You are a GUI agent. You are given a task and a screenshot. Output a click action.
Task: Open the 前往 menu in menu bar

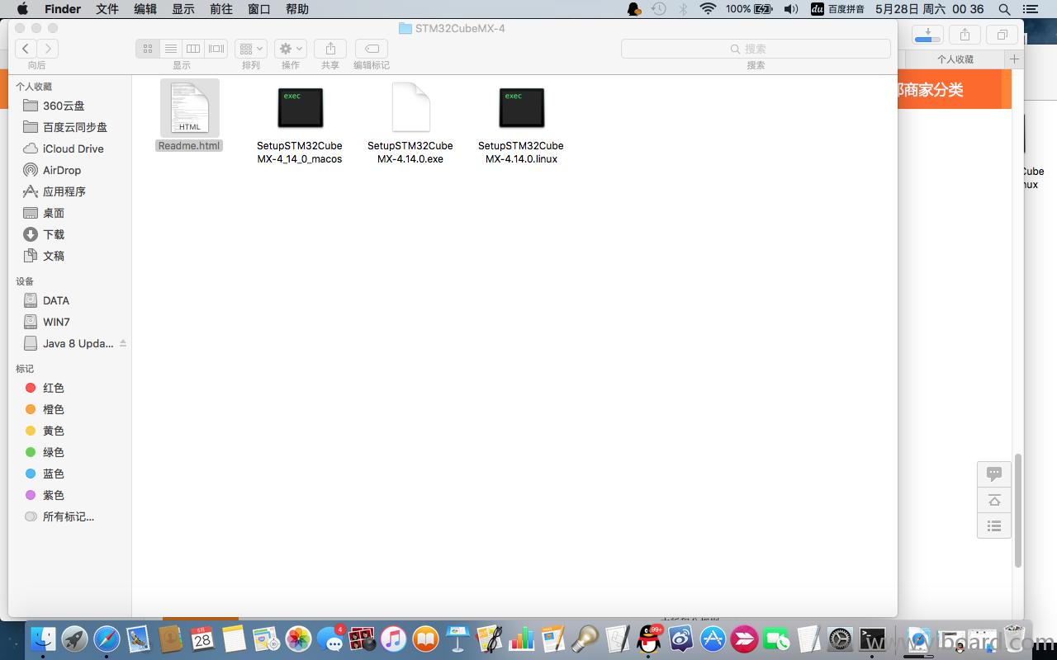(x=221, y=9)
